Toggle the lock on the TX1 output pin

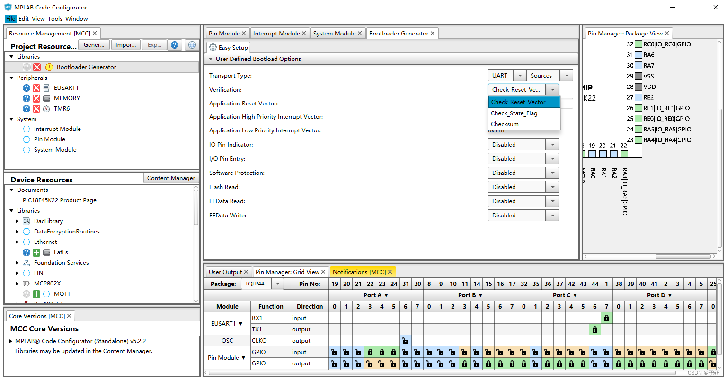(595, 329)
